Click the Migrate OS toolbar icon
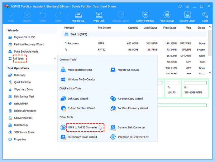Viewport: 215px width, 162px height. tap(78, 15)
